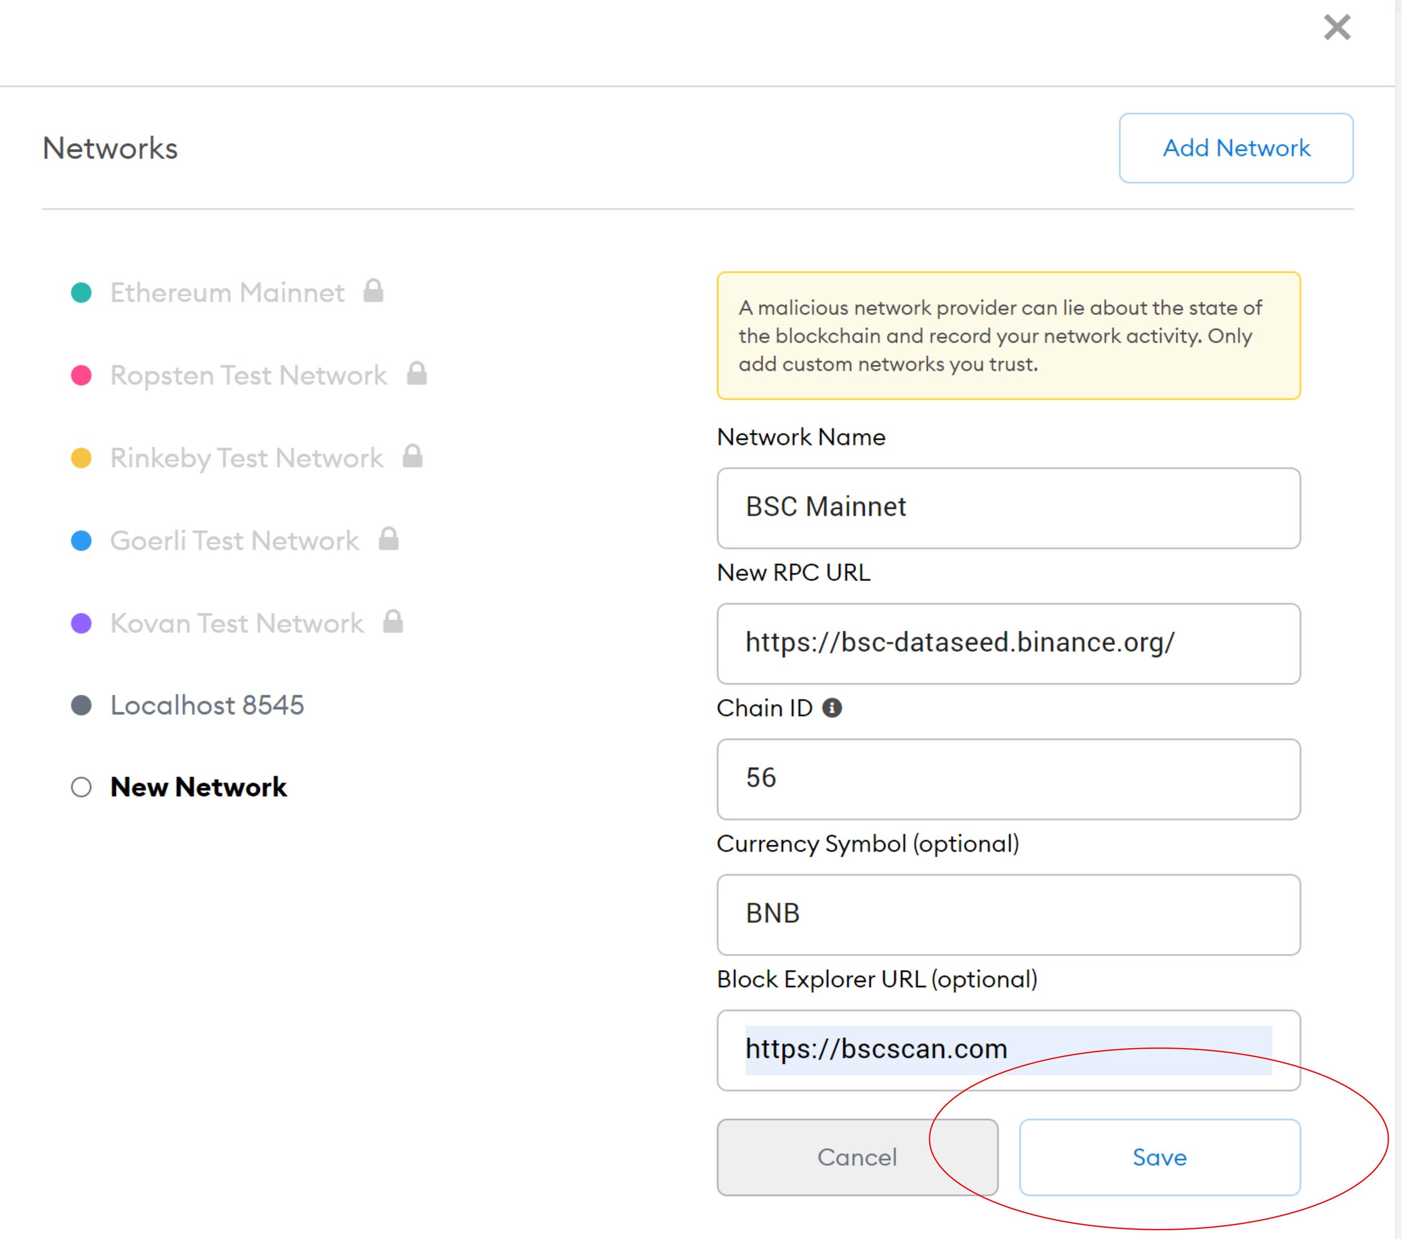Viewport: 1402px width, 1239px height.
Task: Edit the Chain ID input
Action: (x=1008, y=779)
